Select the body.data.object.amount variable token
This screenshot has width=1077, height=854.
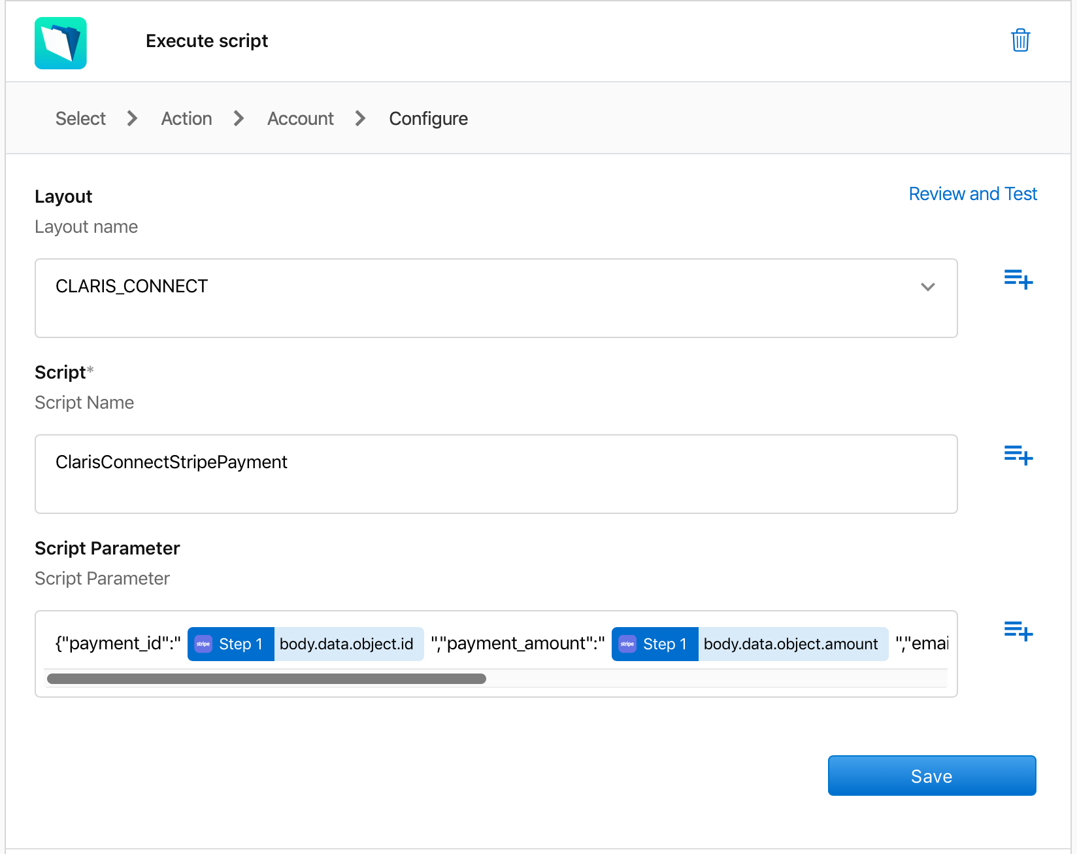[x=750, y=644]
